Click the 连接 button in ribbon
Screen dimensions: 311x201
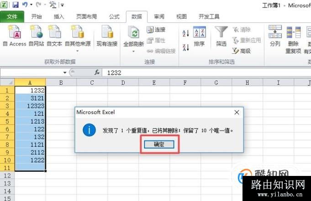point(156,30)
